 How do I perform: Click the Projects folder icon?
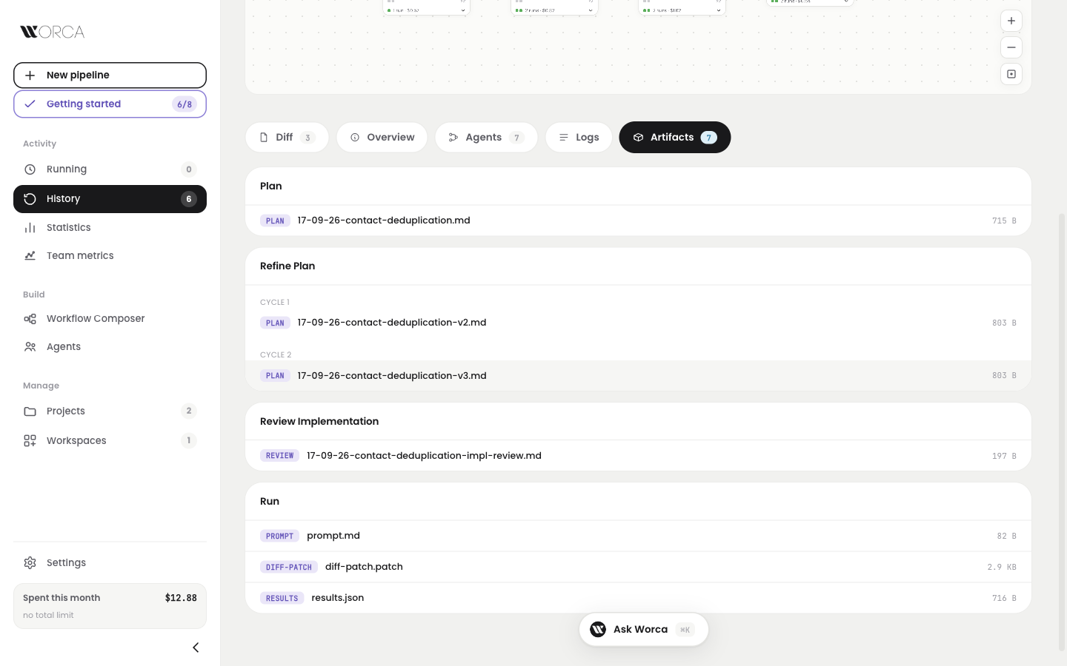(x=30, y=411)
